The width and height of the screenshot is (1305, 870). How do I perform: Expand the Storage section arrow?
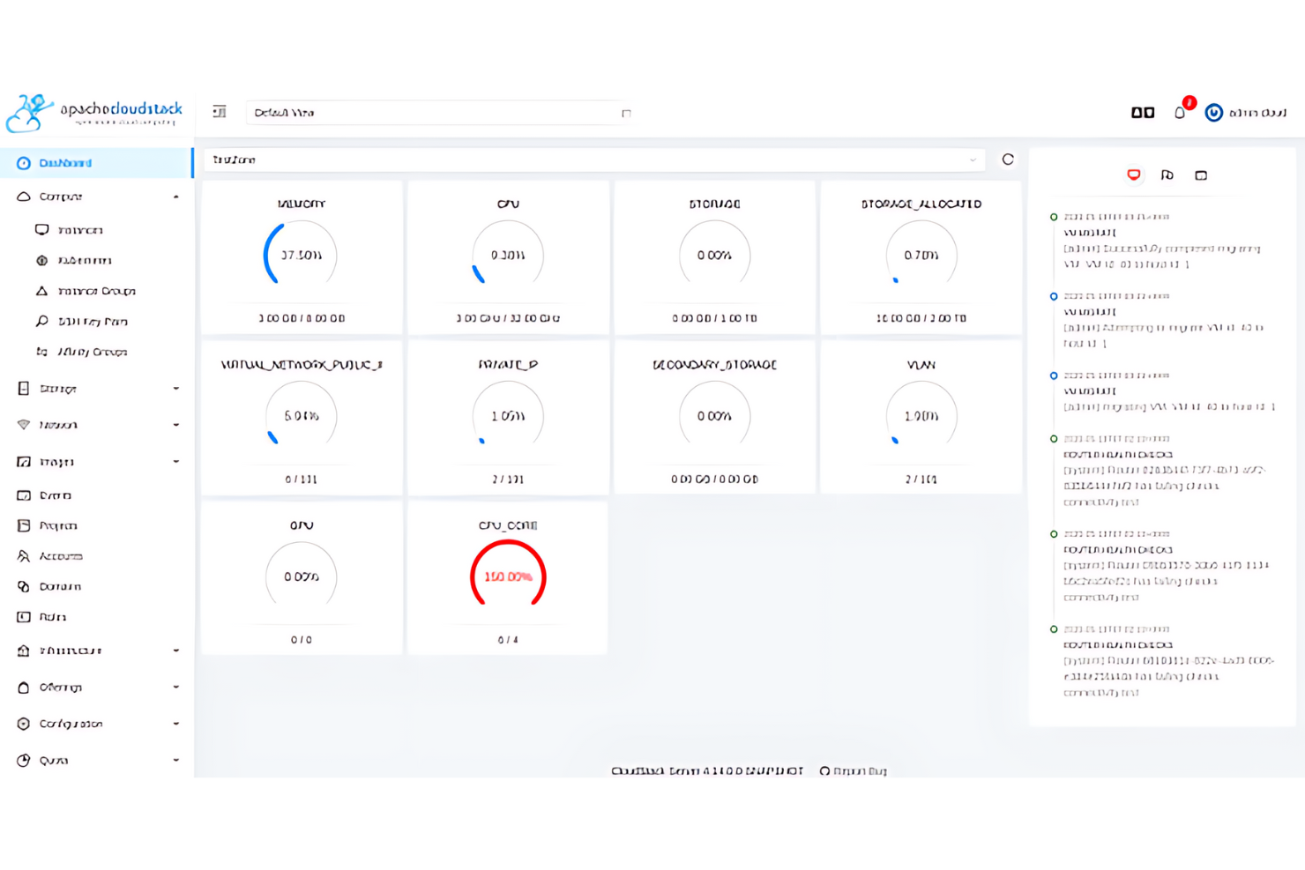coord(176,389)
